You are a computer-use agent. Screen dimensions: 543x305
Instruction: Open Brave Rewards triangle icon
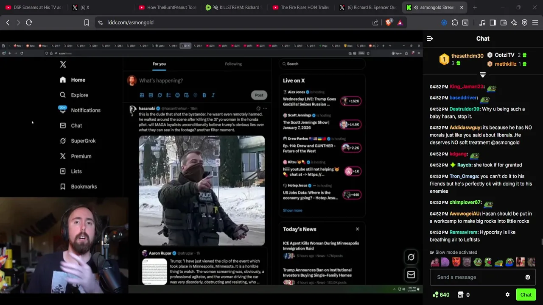[400, 22]
